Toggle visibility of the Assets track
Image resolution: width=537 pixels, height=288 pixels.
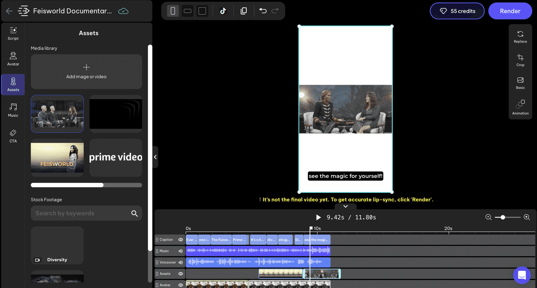181,274
